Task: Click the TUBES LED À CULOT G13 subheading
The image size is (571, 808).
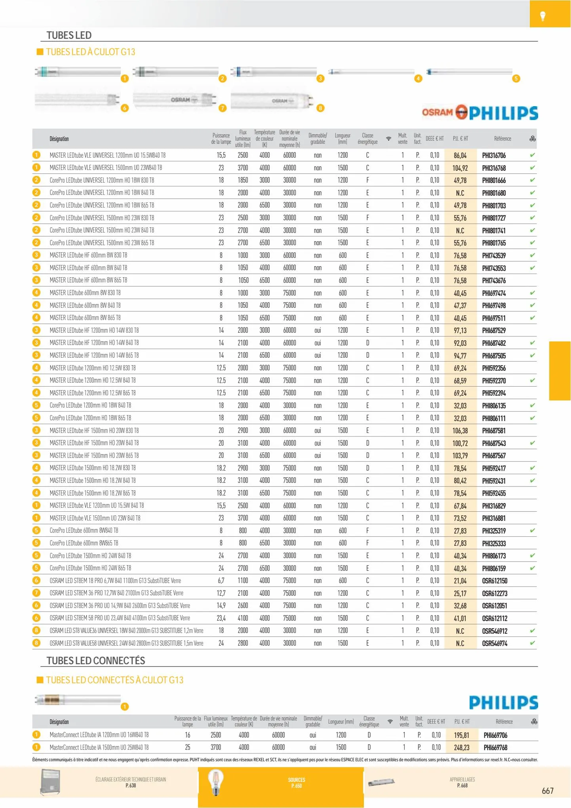Action: (91, 52)
